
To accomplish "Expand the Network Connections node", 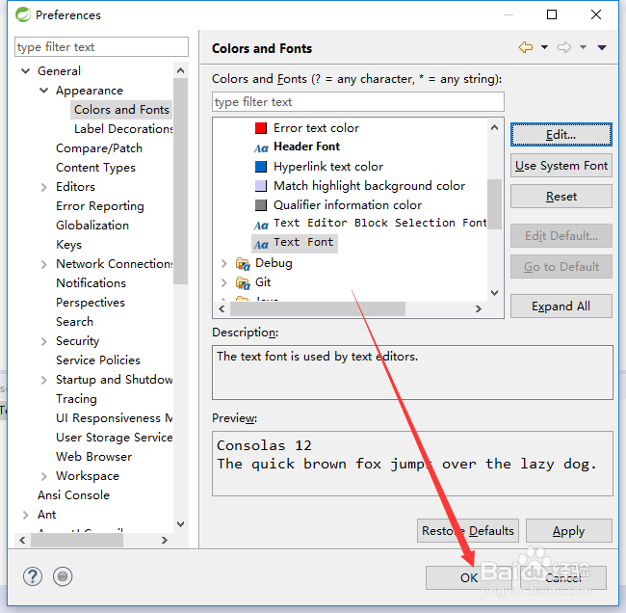I will (44, 264).
